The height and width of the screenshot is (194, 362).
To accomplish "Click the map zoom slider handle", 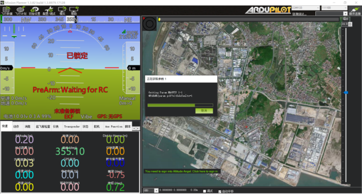I will coord(346,93).
